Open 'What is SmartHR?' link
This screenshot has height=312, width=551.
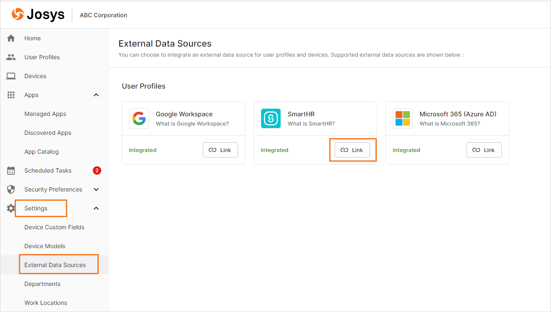pos(311,123)
